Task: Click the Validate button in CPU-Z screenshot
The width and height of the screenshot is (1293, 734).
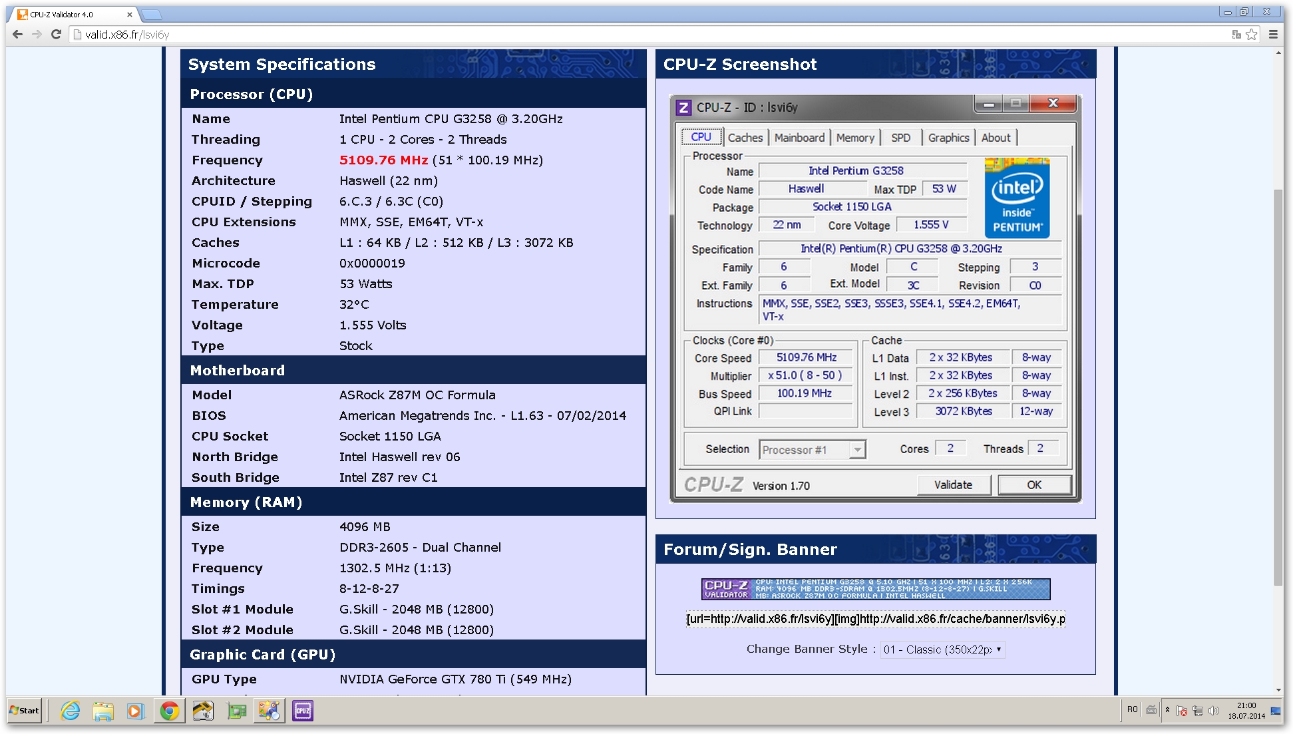Action: point(953,485)
